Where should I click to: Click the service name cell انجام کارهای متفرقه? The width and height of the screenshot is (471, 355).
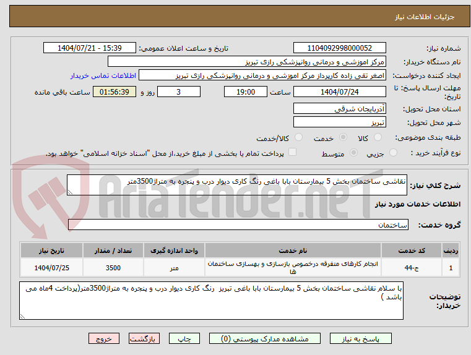[293, 268]
